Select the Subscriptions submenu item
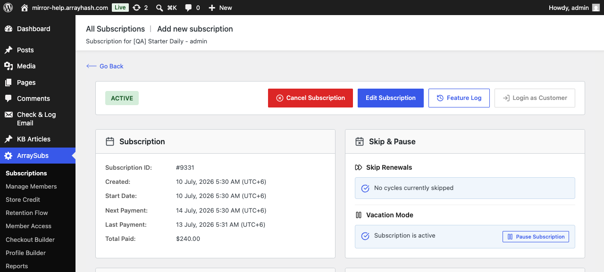The image size is (604, 272). (26, 173)
